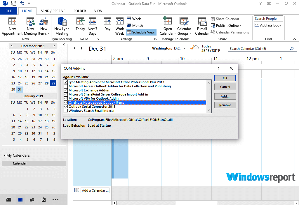Viewport: 299px width, 205px height.
Task: Collapse the ribbon with the arrow
Action: click(x=295, y=39)
